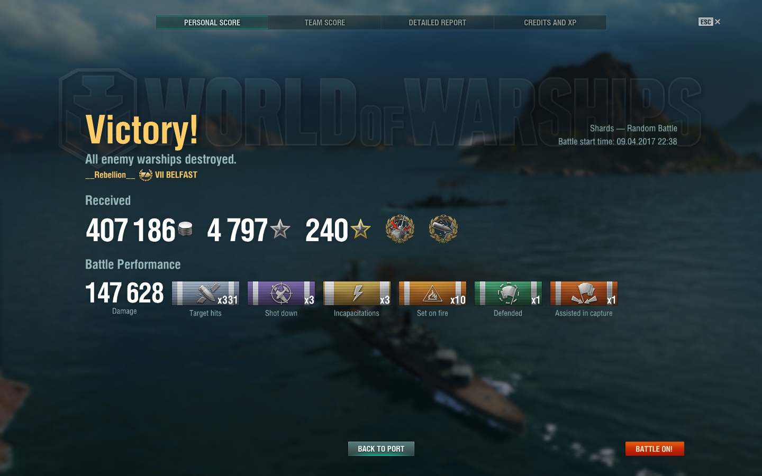762x476 pixels.
Task: Click the credits coin icon
Action: (185, 229)
